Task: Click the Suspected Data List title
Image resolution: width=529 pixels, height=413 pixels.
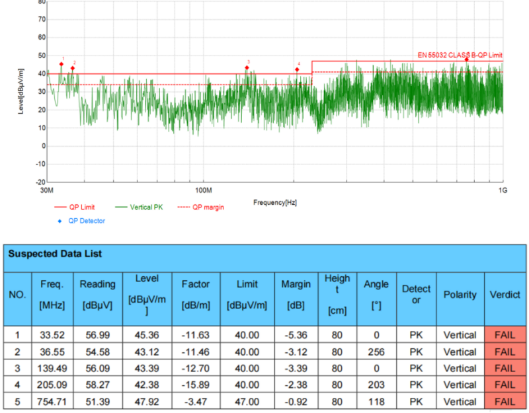Action: [x=55, y=253]
